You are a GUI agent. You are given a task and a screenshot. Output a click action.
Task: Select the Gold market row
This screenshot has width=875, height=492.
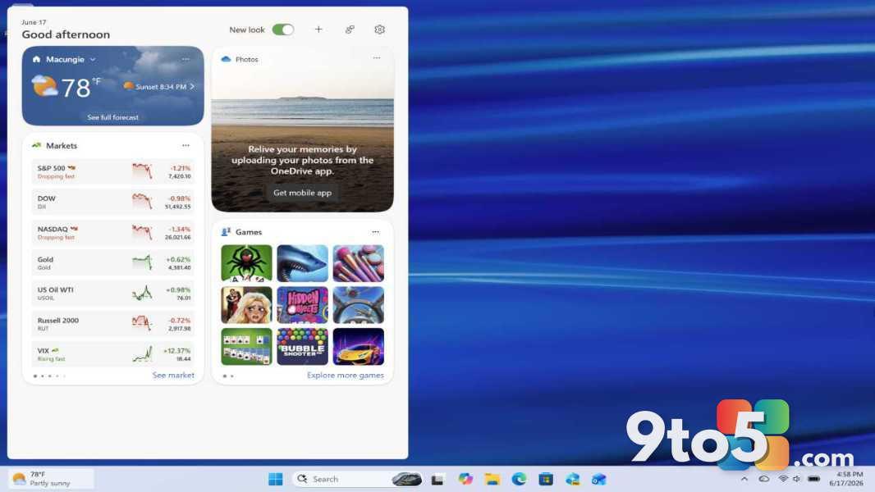(113, 263)
